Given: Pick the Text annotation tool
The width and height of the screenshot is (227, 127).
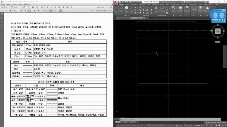Looking at the screenshot, I should pos(156,8).
